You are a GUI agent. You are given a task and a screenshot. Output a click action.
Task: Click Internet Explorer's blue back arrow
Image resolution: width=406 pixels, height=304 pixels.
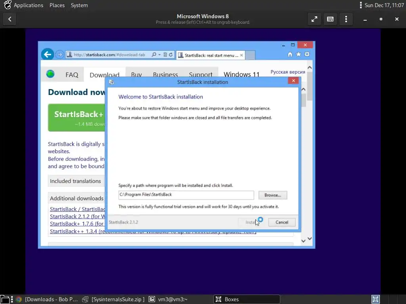point(48,54)
